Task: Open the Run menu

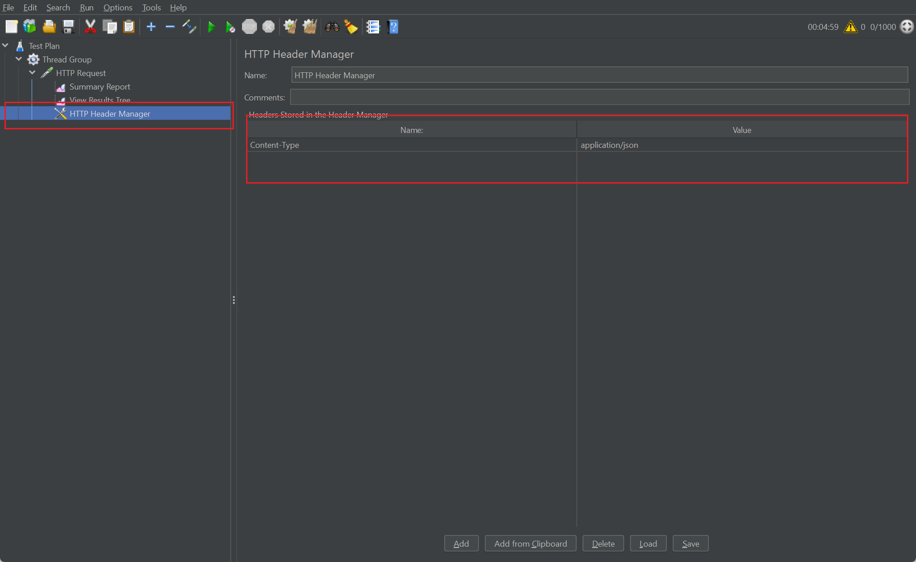Action: pyautogui.click(x=86, y=8)
